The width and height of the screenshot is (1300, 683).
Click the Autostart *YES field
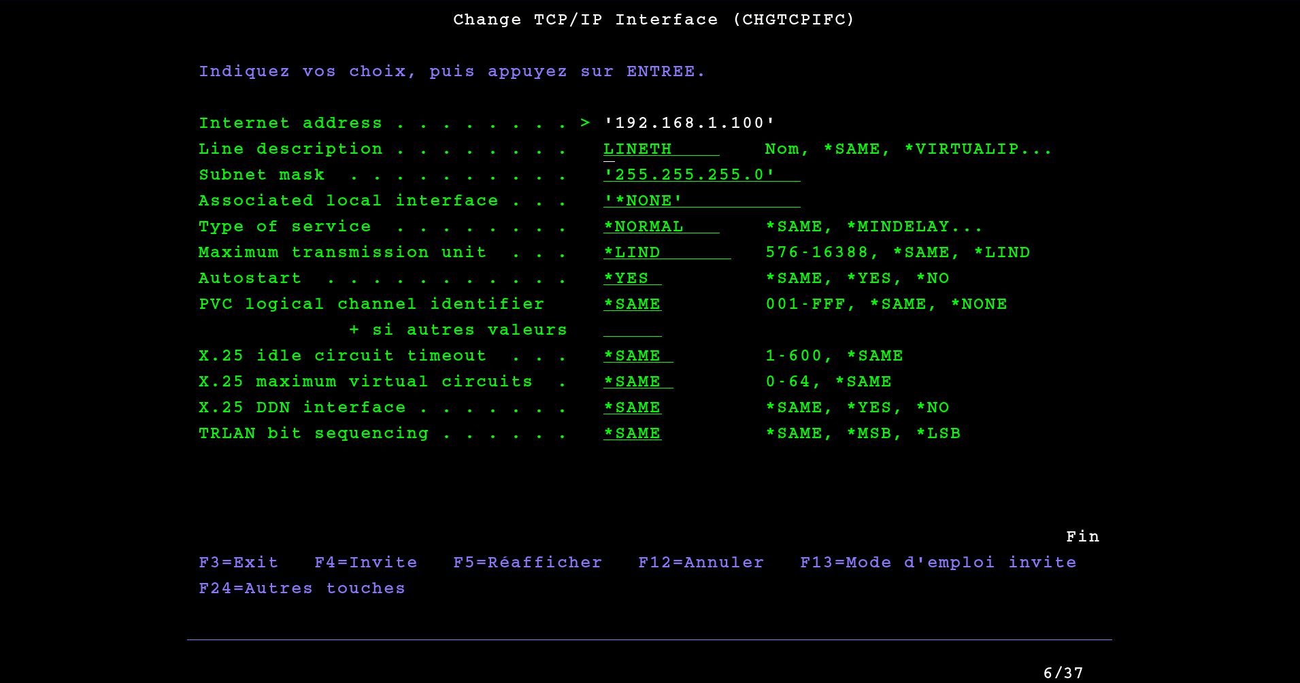(x=632, y=278)
